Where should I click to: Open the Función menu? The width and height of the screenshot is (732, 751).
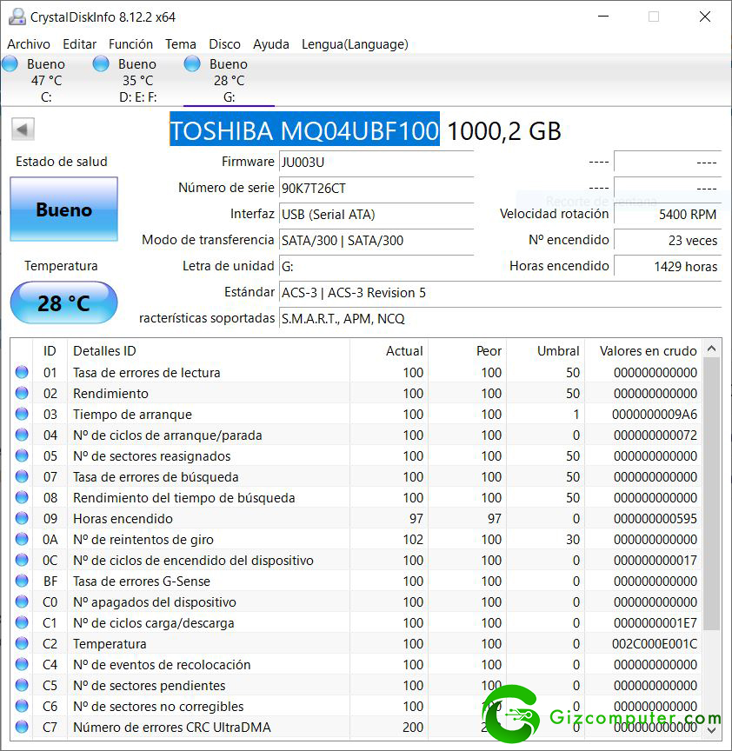point(130,44)
